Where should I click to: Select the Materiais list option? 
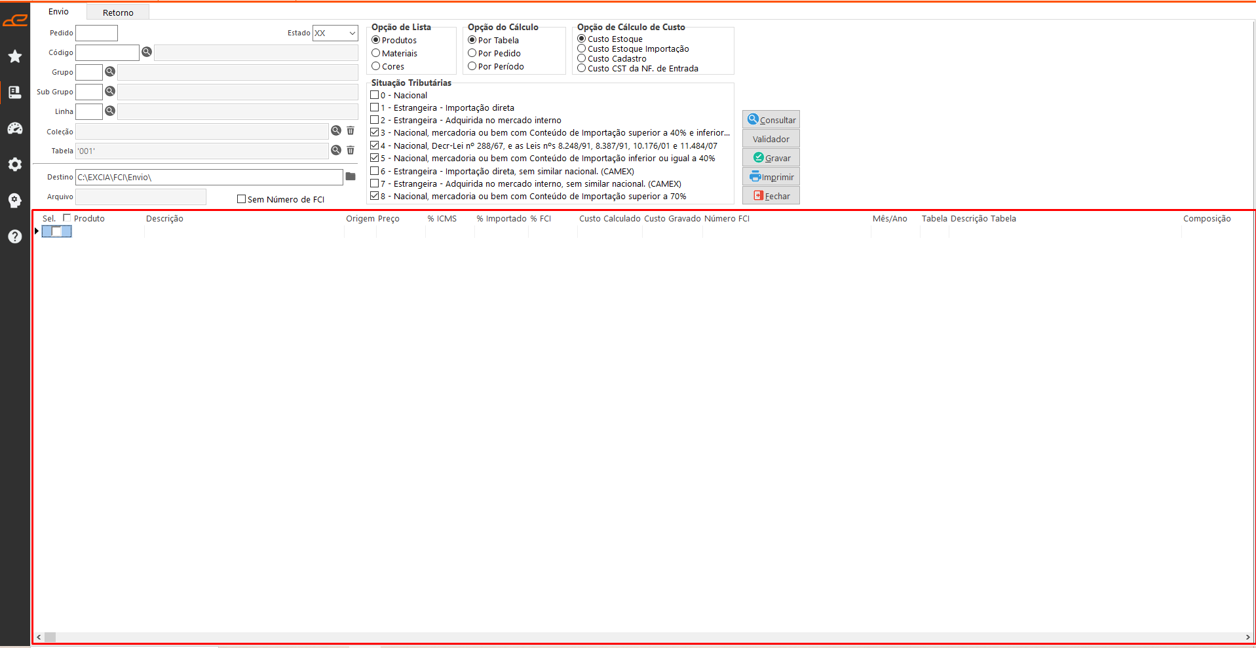coord(376,53)
